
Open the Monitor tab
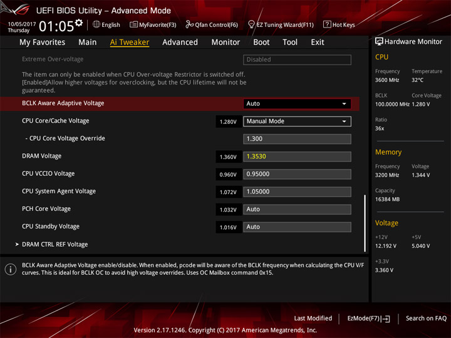pyautogui.click(x=225, y=43)
